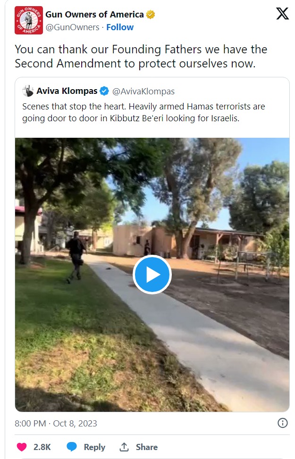Image resolution: width=295 pixels, height=459 pixels.
Task: Open Gun Owners of America profile name
Action: (x=94, y=14)
